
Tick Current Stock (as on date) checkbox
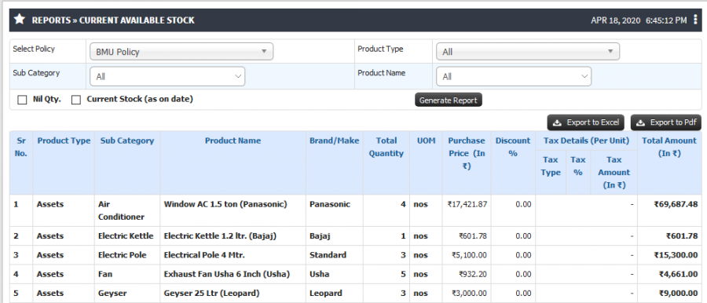[76, 100]
